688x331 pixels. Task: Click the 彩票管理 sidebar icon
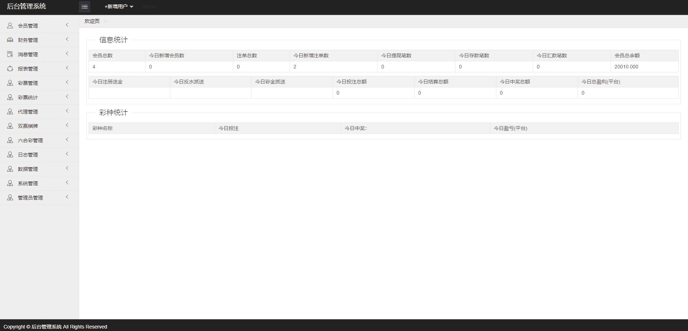pyautogui.click(x=10, y=83)
